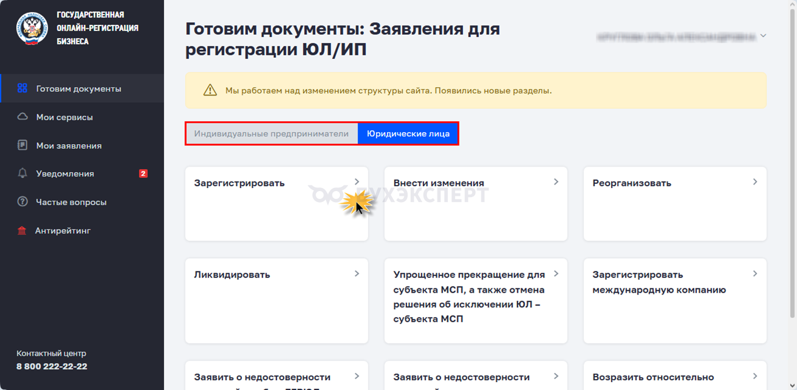797x390 pixels.
Task: Click contact center phone number 8 800 222-22-22
Action: (52, 366)
